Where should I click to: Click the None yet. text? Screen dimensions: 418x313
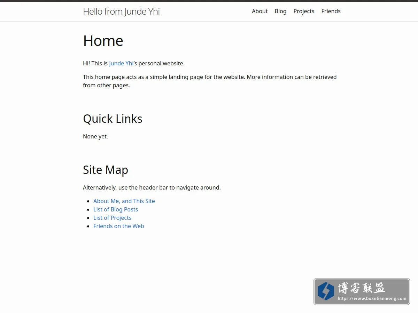click(x=95, y=136)
